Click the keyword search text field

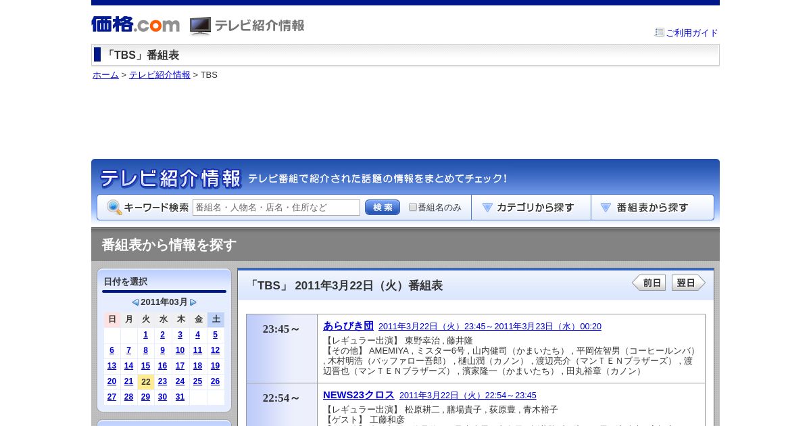click(x=276, y=208)
